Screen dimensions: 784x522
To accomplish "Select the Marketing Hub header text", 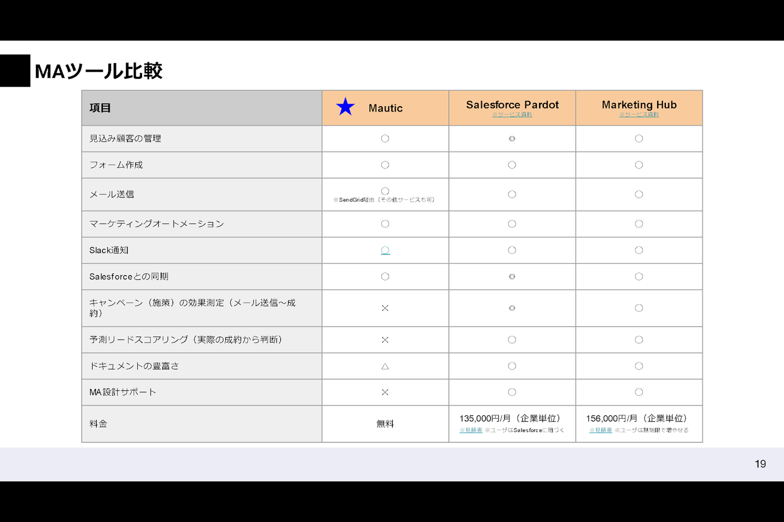I will point(639,104).
